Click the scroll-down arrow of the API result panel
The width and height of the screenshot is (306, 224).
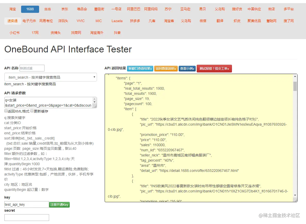point(295,195)
